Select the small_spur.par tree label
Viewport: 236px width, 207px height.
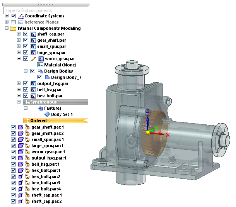tap(51, 47)
